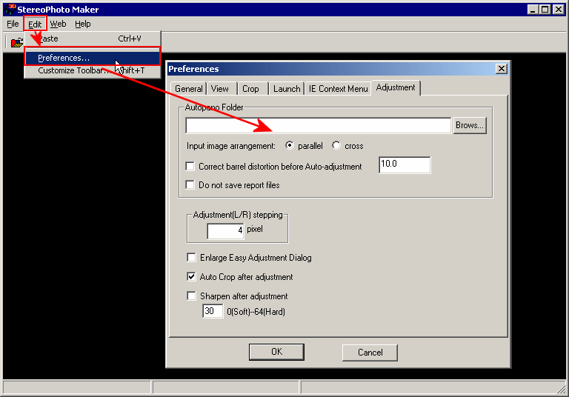The width and height of the screenshot is (569, 397).
Task: Choose Customize Toolbar menu entry
Action: click(93, 70)
